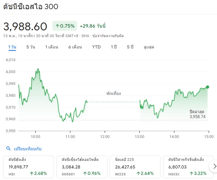Select the 1 วัน tab
The height and width of the screenshot is (180, 217).
coord(12,47)
